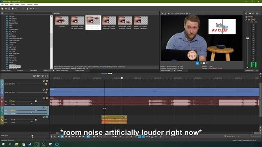Click the Record microphone icon in transport bar
This screenshot has height=147, width=262.
52,136
